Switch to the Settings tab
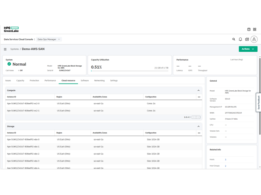This screenshot has width=261, height=195. click(114, 81)
